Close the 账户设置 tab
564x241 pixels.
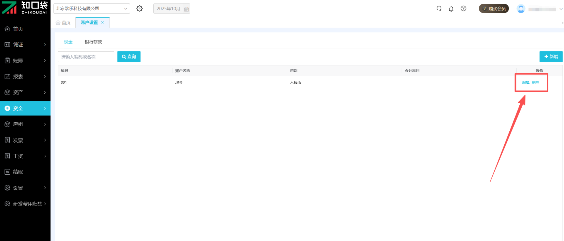pyautogui.click(x=103, y=22)
